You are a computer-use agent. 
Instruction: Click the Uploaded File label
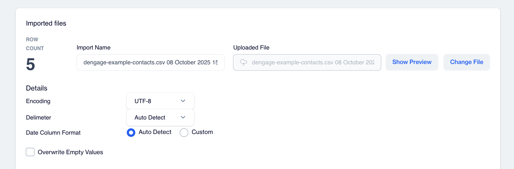click(251, 48)
